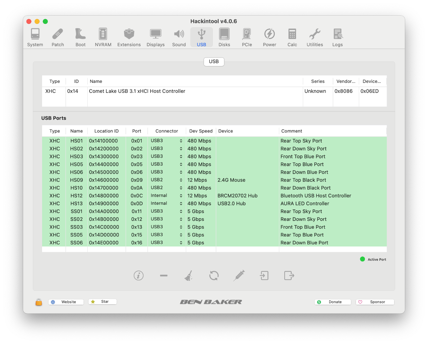The image size is (428, 344).
Task: Click the broom clear-all icon
Action: 189,275
